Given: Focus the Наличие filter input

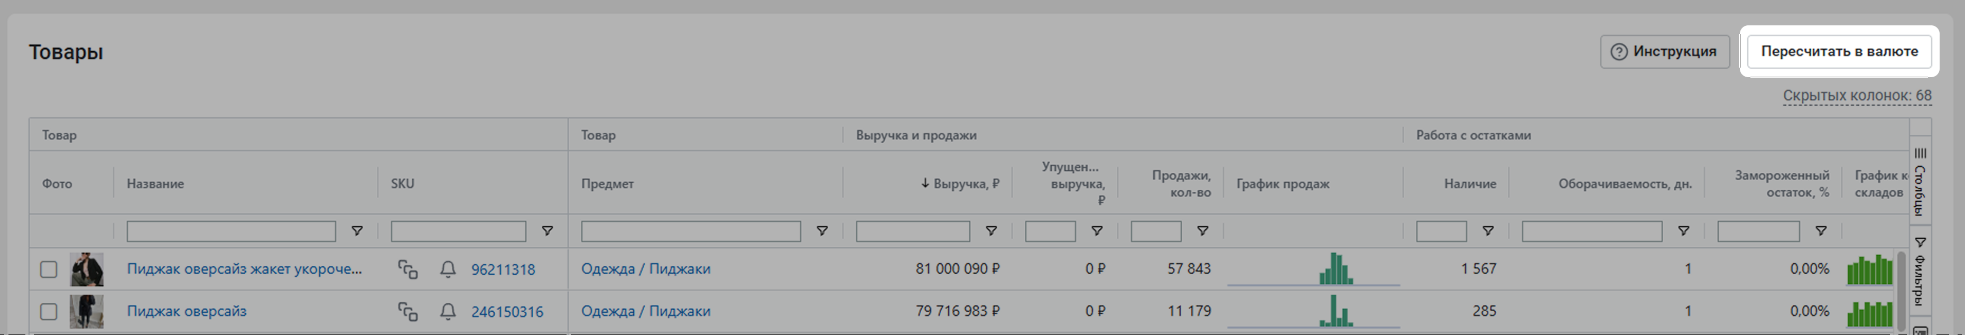Looking at the screenshot, I should pyautogui.click(x=1442, y=231).
